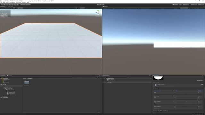Collapse the Assets root folder arrow
The height and width of the screenshot is (115, 205).
1,85
